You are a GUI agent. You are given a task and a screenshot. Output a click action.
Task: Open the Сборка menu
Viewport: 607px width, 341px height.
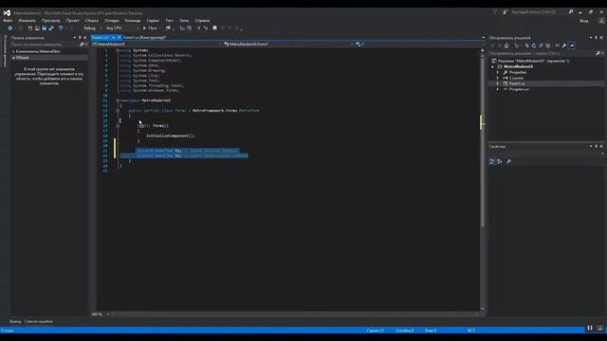92,21
